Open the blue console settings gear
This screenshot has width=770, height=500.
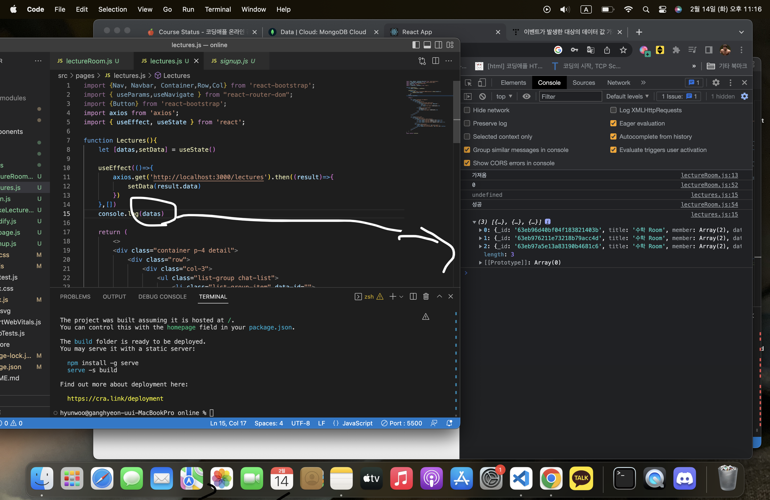point(745,96)
